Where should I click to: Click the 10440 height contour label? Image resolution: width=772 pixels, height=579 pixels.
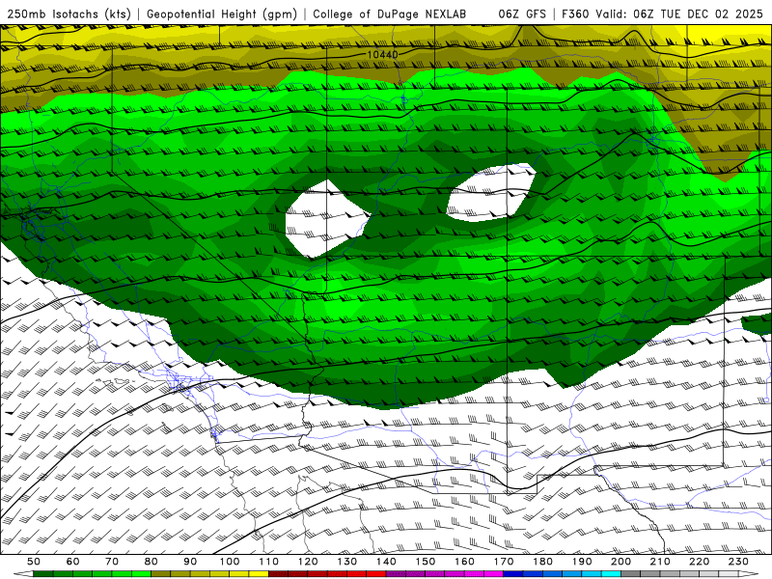(x=382, y=55)
